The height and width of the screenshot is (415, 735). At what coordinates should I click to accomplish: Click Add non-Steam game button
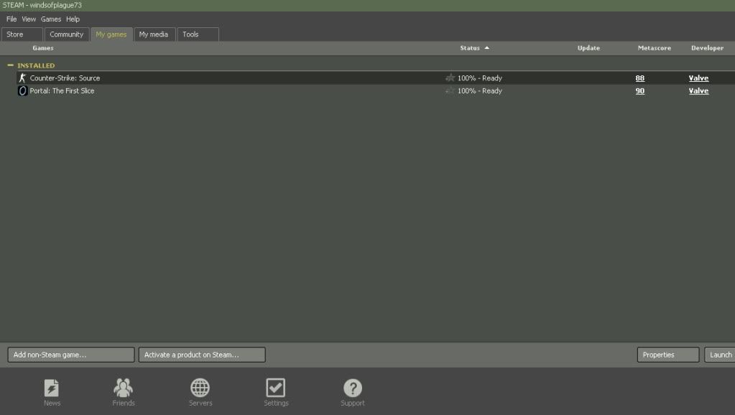(x=71, y=355)
